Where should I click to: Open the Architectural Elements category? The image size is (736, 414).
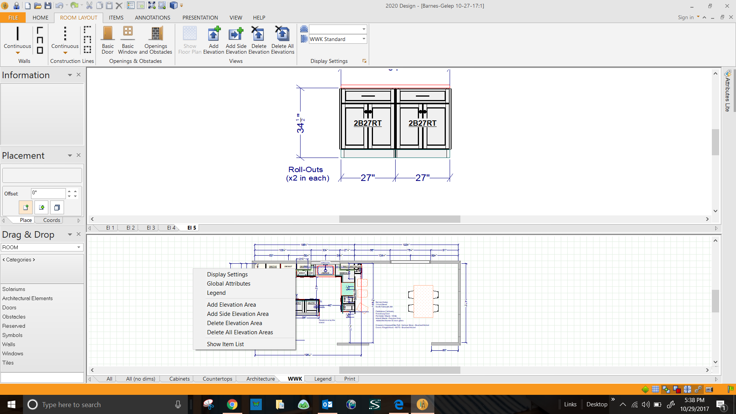pyautogui.click(x=28, y=298)
